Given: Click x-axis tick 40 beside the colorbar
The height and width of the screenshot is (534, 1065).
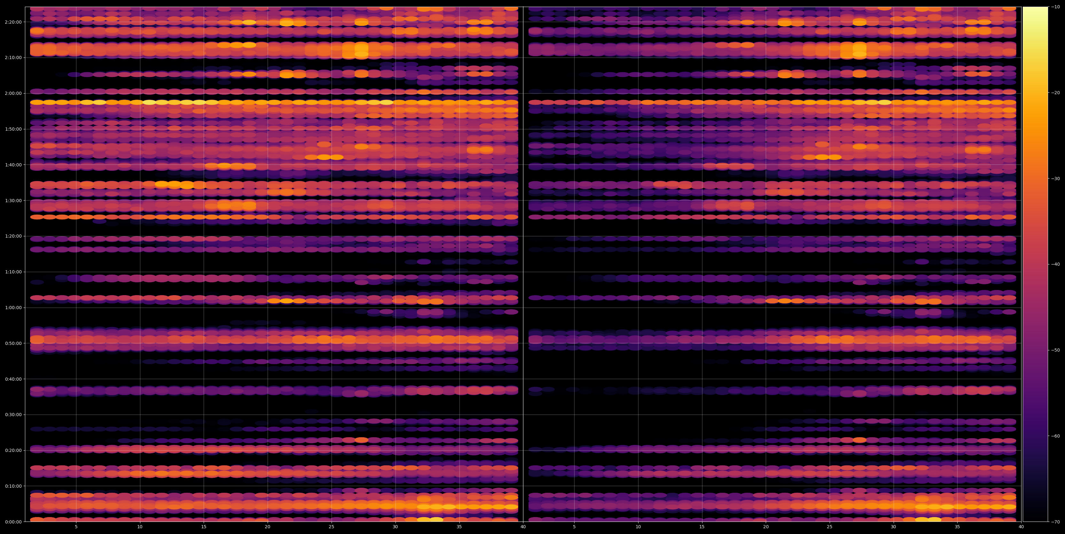Looking at the screenshot, I should [x=1021, y=527].
